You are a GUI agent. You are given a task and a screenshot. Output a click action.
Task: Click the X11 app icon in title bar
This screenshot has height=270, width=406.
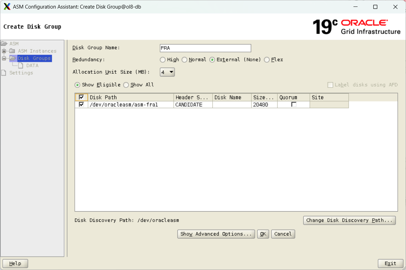(7, 6)
